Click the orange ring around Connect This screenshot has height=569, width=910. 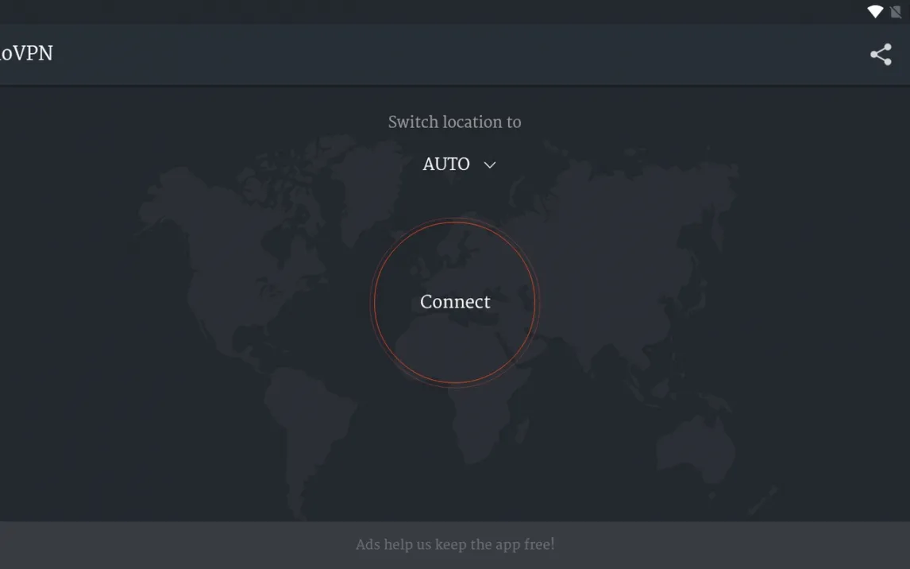[x=376, y=303]
